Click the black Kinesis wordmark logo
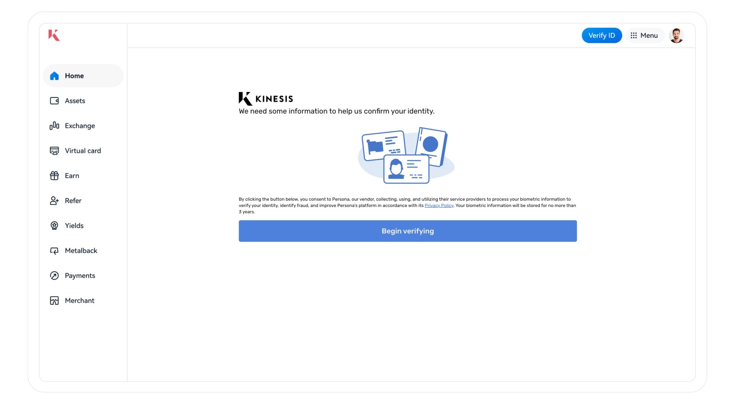This screenshot has height=404, width=734. (266, 99)
